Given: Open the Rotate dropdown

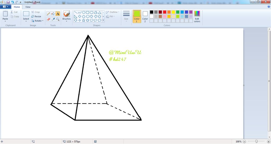Looking at the screenshot, I should (37, 21).
